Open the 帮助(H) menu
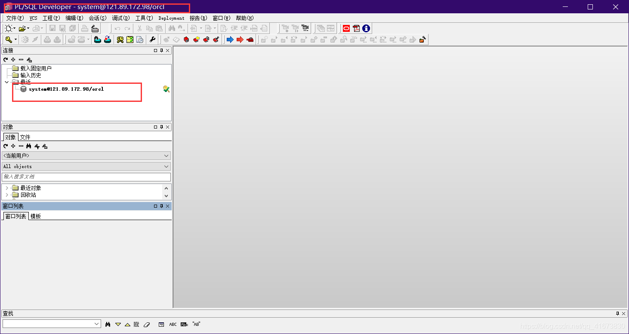The height and width of the screenshot is (334, 629). 245,18
